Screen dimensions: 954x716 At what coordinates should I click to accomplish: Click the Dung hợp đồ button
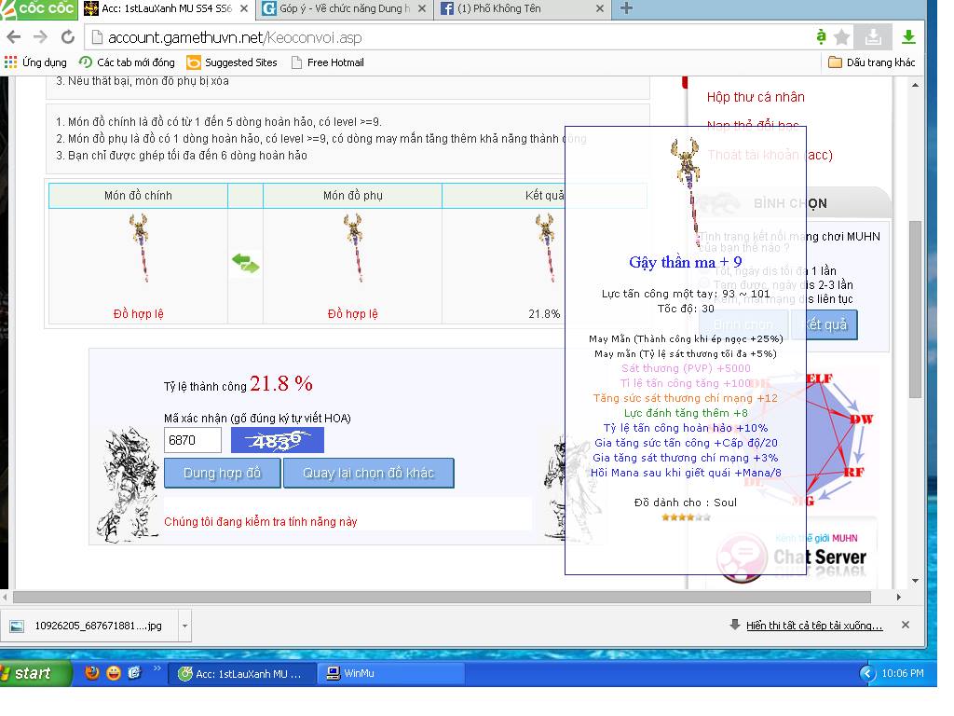click(222, 473)
